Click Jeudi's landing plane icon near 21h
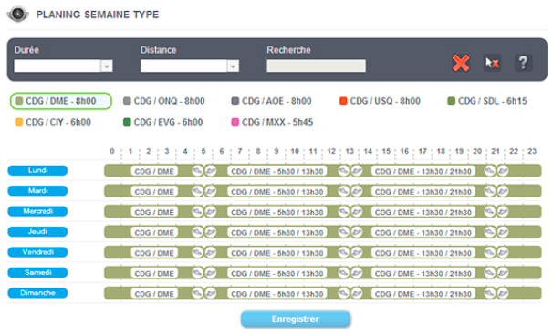553x334 pixels. point(490,232)
